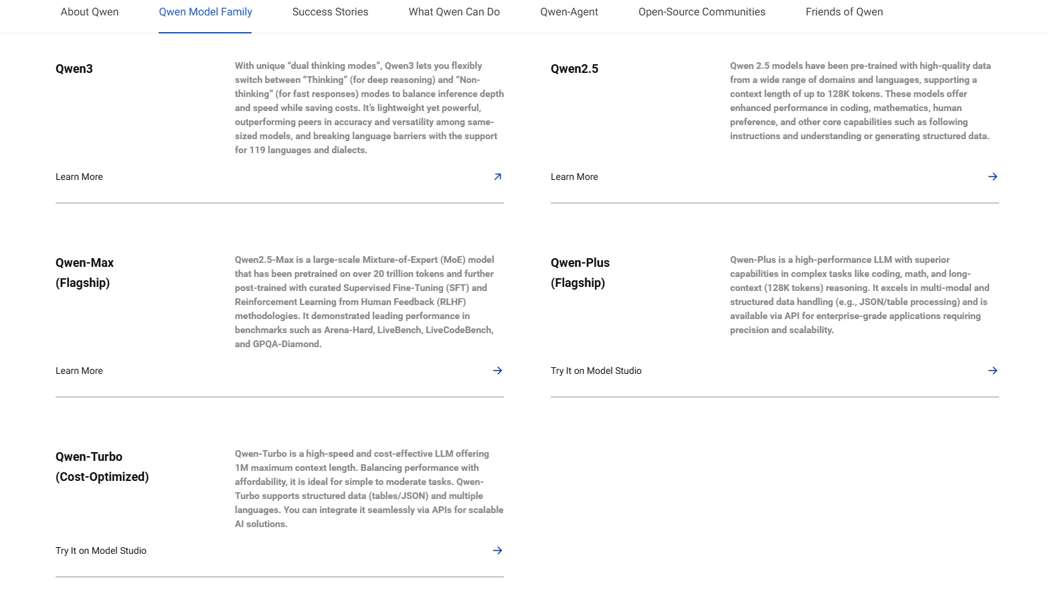The height and width of the screenshot is (606, 1048).
Task: Go to What Qwen Can Do tab
Action: click(454, 12)
